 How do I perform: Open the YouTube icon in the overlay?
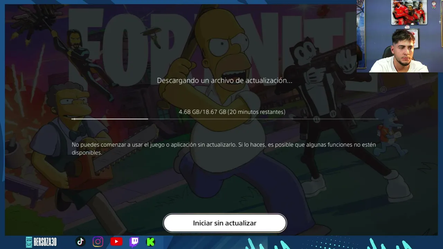click(x=116, y=241)
